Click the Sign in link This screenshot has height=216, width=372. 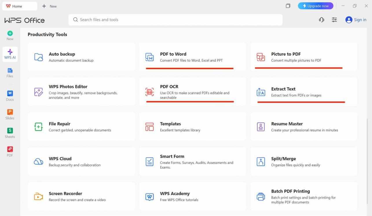[x=360, y=20]
